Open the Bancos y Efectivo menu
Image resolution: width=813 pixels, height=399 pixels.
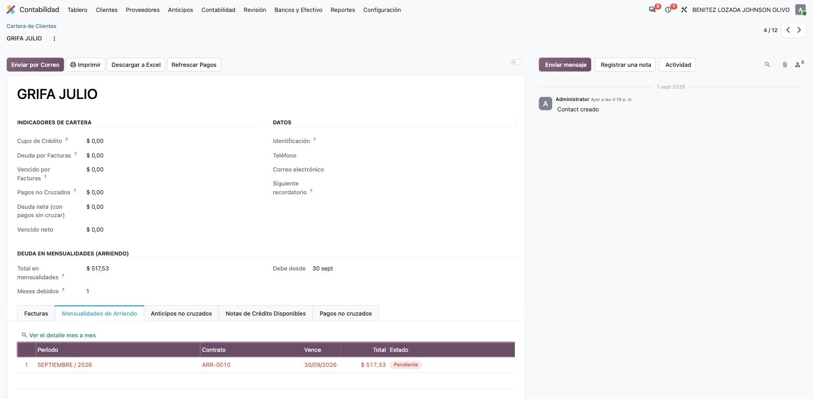point(298,10)
